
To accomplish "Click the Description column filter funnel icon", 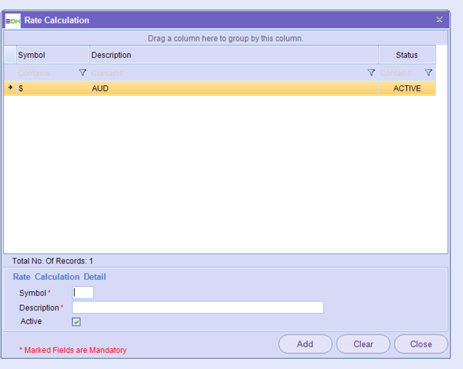I will tap(371, 72).
